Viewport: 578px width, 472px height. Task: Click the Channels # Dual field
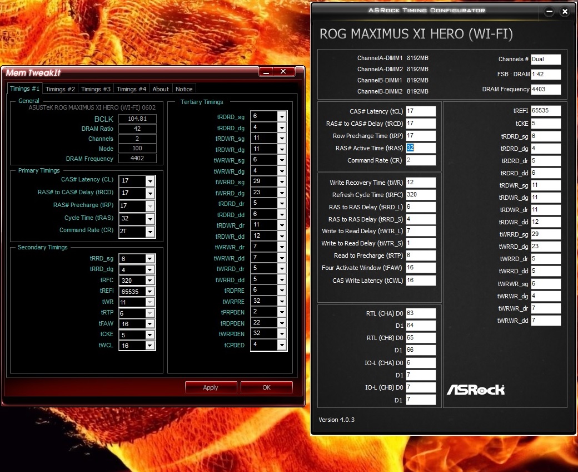pyautogui.click(x=546, y=60)
